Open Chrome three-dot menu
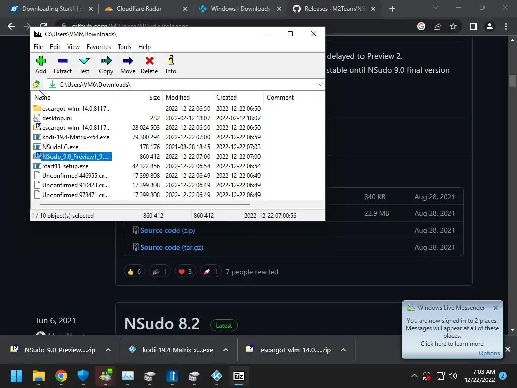This screenshot has width=517, height=388. coord(506,26)
